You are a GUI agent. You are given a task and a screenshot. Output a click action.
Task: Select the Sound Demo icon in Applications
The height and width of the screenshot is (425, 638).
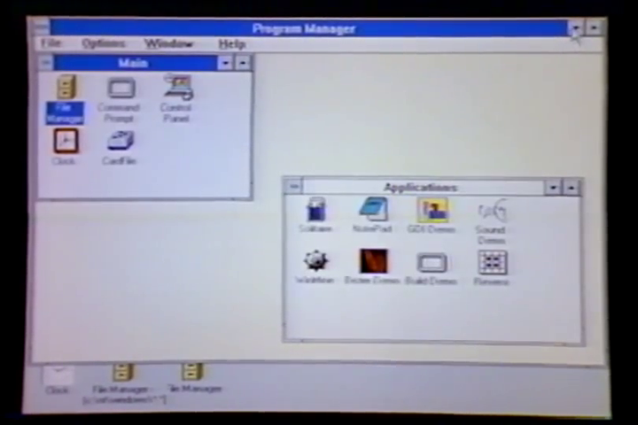click(492, 211)
